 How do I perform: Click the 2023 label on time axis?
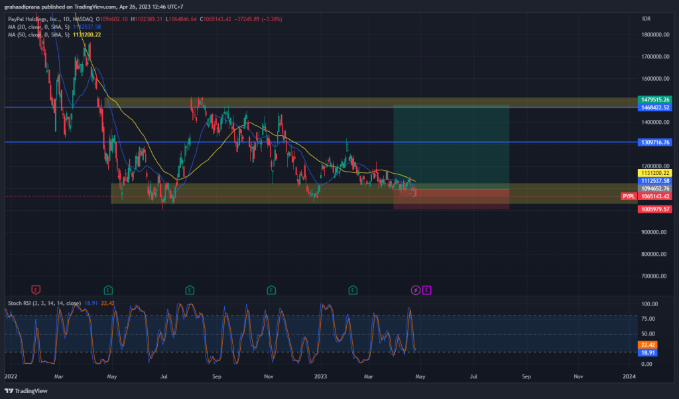[x=320, y=376]
